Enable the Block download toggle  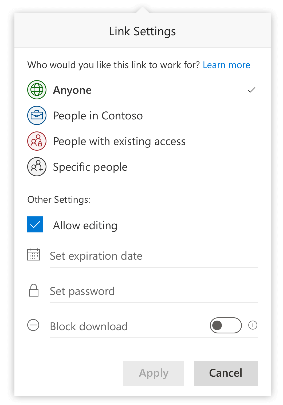(x=226, y=325)
